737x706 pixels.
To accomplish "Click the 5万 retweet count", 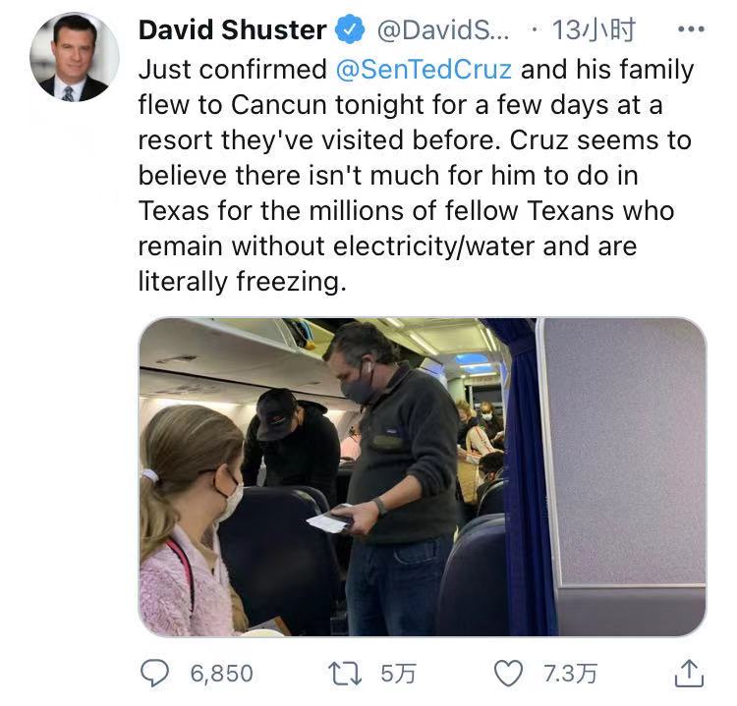I will [399, 674].
